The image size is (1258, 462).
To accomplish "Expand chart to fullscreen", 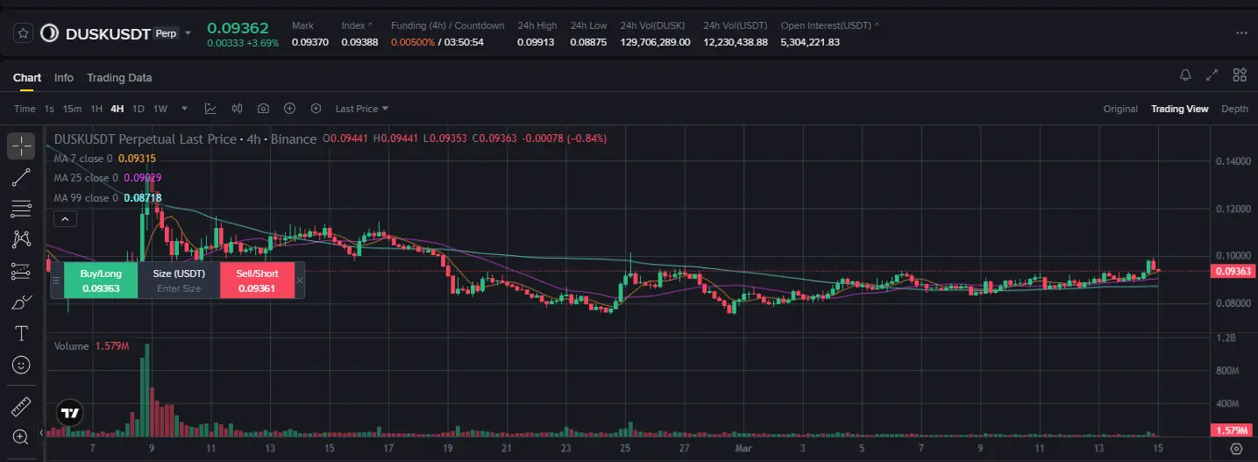I will (x=1212, y=75).
